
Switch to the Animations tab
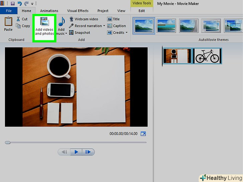click(x=49, y=11)
